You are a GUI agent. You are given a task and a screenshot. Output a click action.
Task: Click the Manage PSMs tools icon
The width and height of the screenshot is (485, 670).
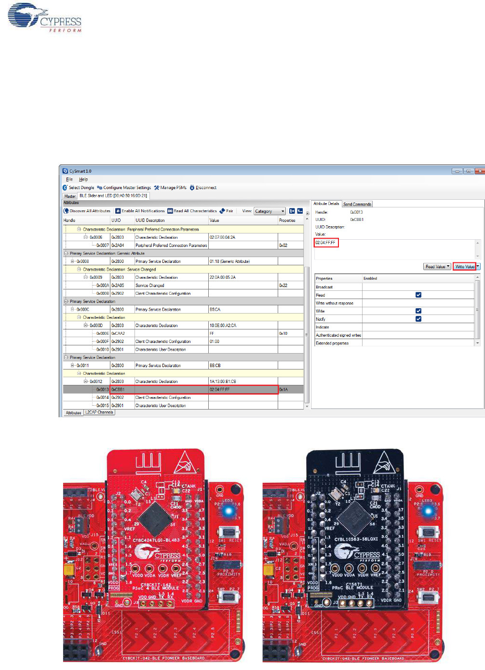[156, 188]
